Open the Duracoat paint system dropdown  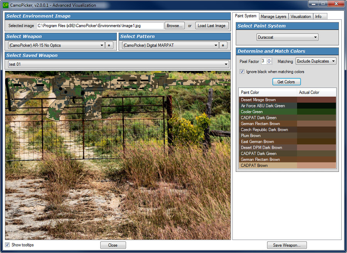tap(287, 37)
